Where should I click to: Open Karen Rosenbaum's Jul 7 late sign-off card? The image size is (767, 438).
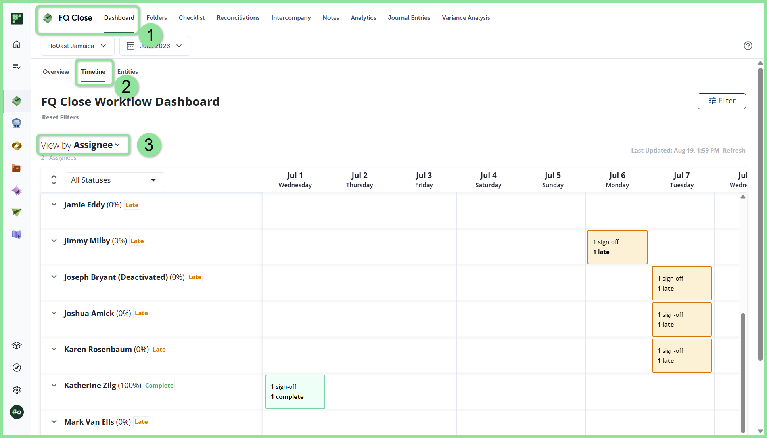[682, 356]
